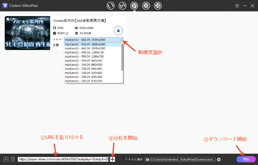
Task: Pick the first mp4(avc1) 248.0K 640x360 option
Action: coord(85,69)
